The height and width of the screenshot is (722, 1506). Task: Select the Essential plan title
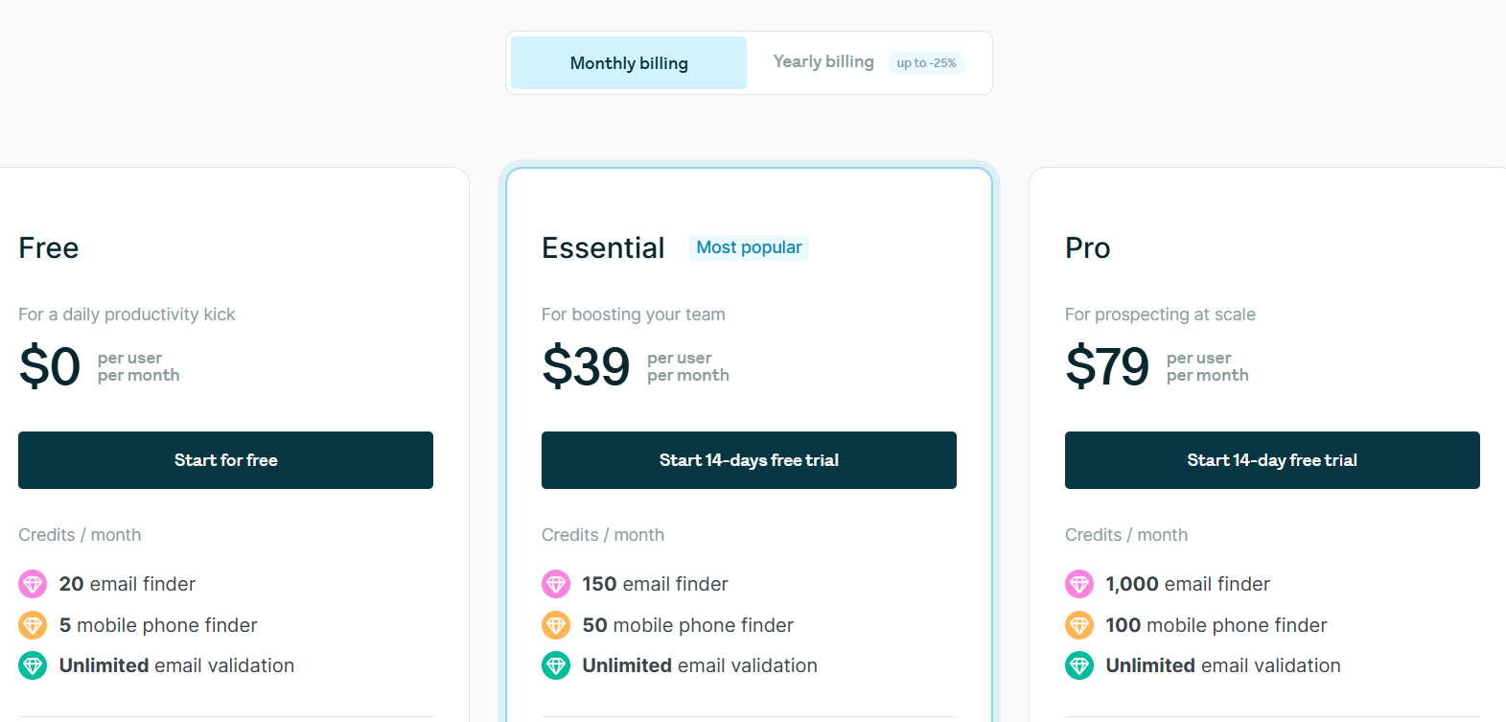click(x=603, y=248)
